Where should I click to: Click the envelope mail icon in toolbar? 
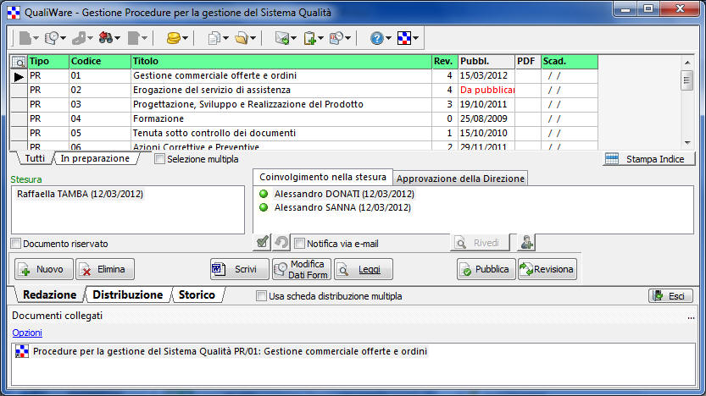281,38
